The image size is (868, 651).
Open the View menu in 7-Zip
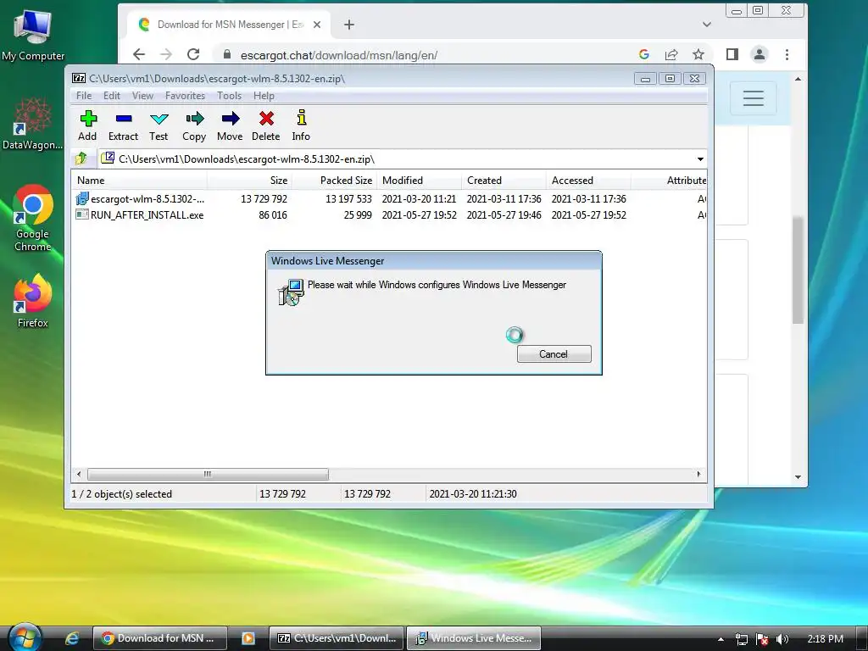tap(142, 96)
